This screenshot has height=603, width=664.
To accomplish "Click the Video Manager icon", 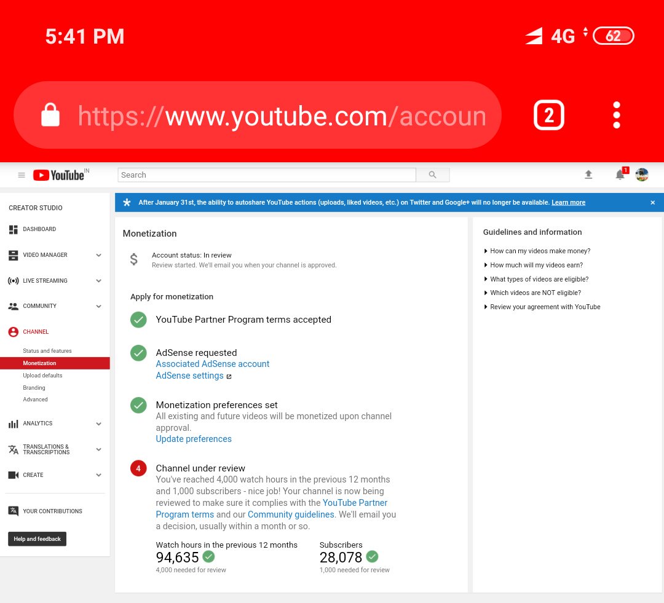I will click(13, 255).
